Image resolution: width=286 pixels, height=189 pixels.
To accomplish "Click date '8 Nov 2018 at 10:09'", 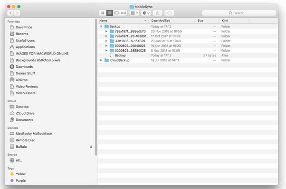I will pyautogui.click(x=165, y=50).
